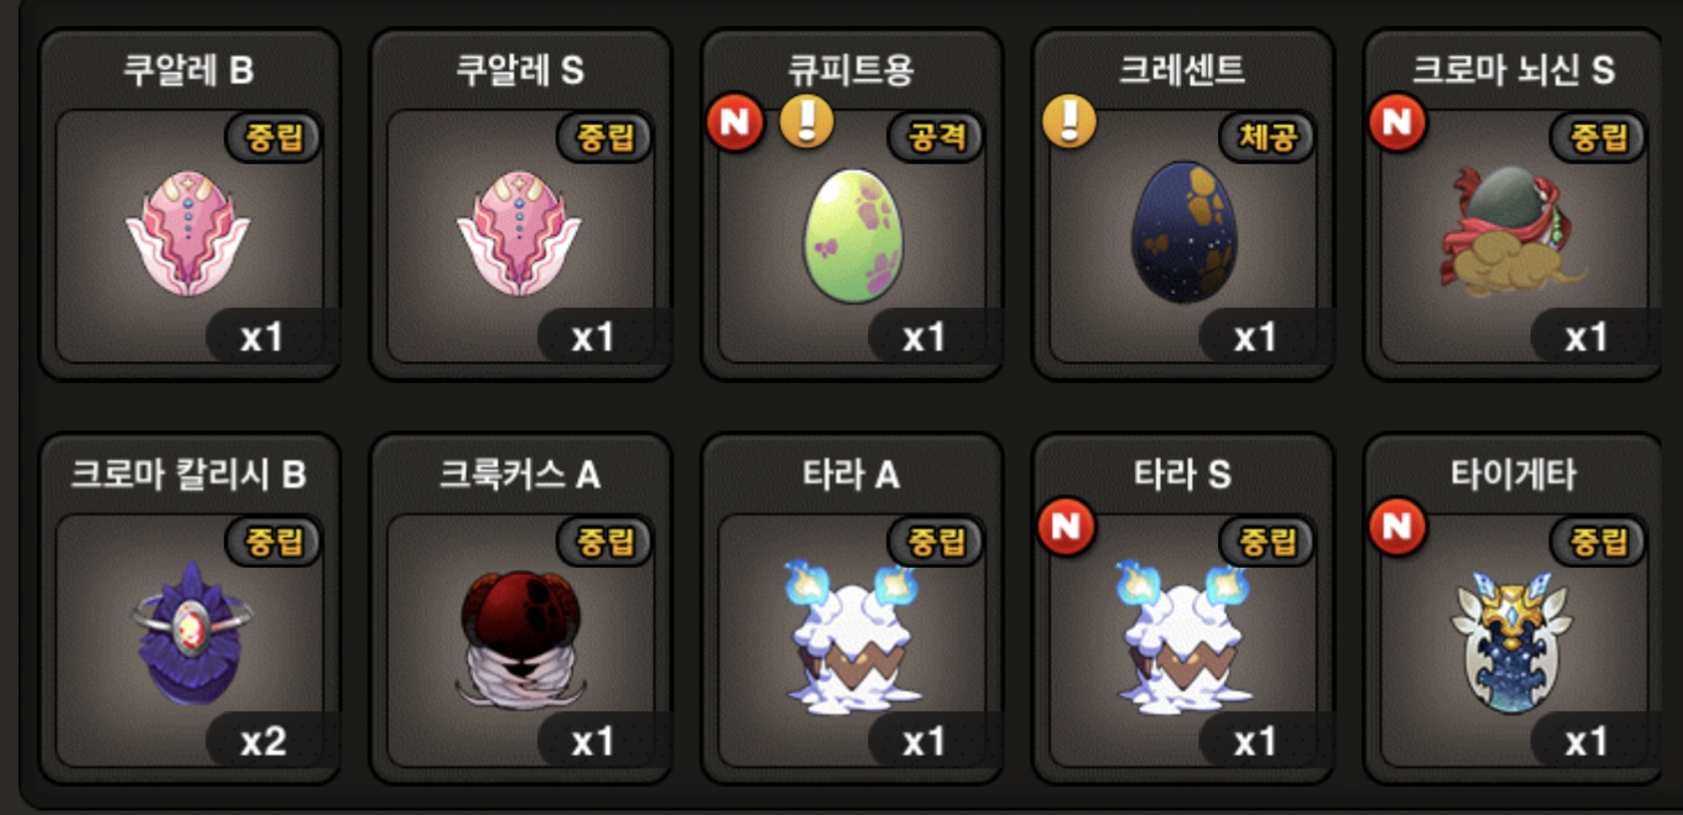Click the 중립 tag on 크룩커스 A

click(604, 541)
